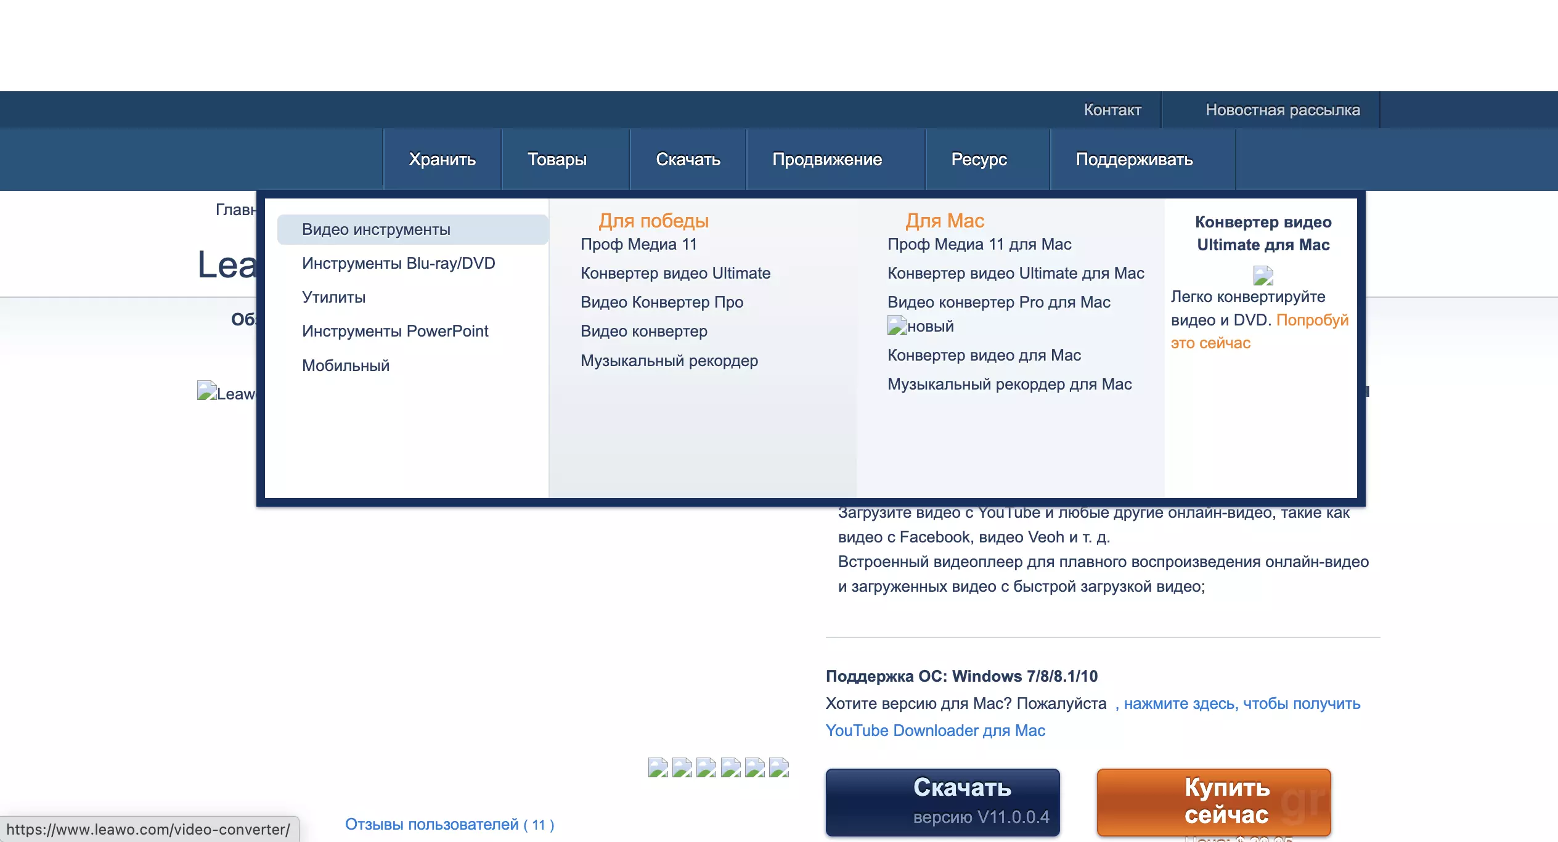Open the Видео Конвертер Про link
Viewport: 1558px width, 842px height.
(662, 302)
